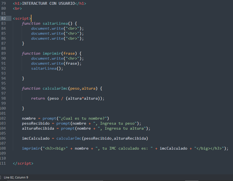
Task: Click line number 82 in the gutter
Action: [4, 18]
